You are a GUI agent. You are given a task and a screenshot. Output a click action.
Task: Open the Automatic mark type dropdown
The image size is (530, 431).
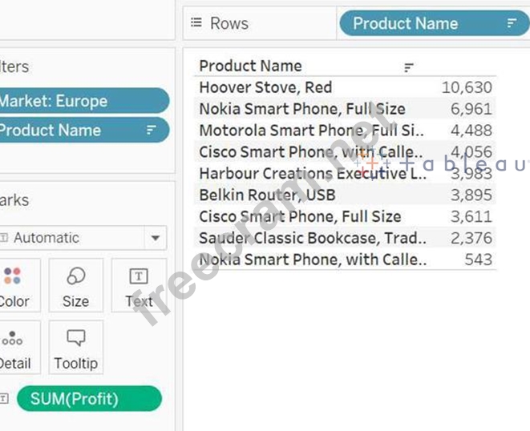point(154,238)
